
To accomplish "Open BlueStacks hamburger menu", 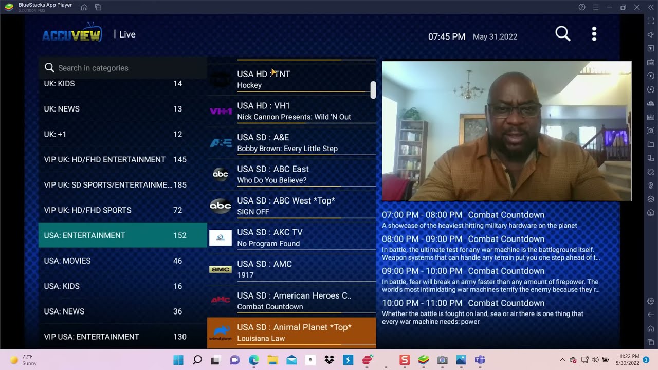I will (596, 7).
